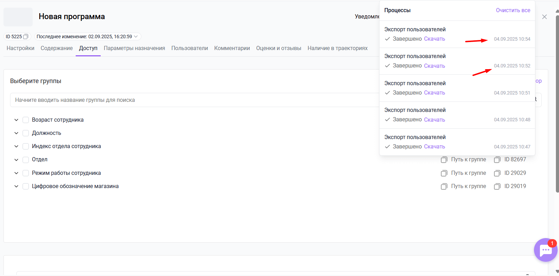Download the export completed at 10:54

click(434, 39)
